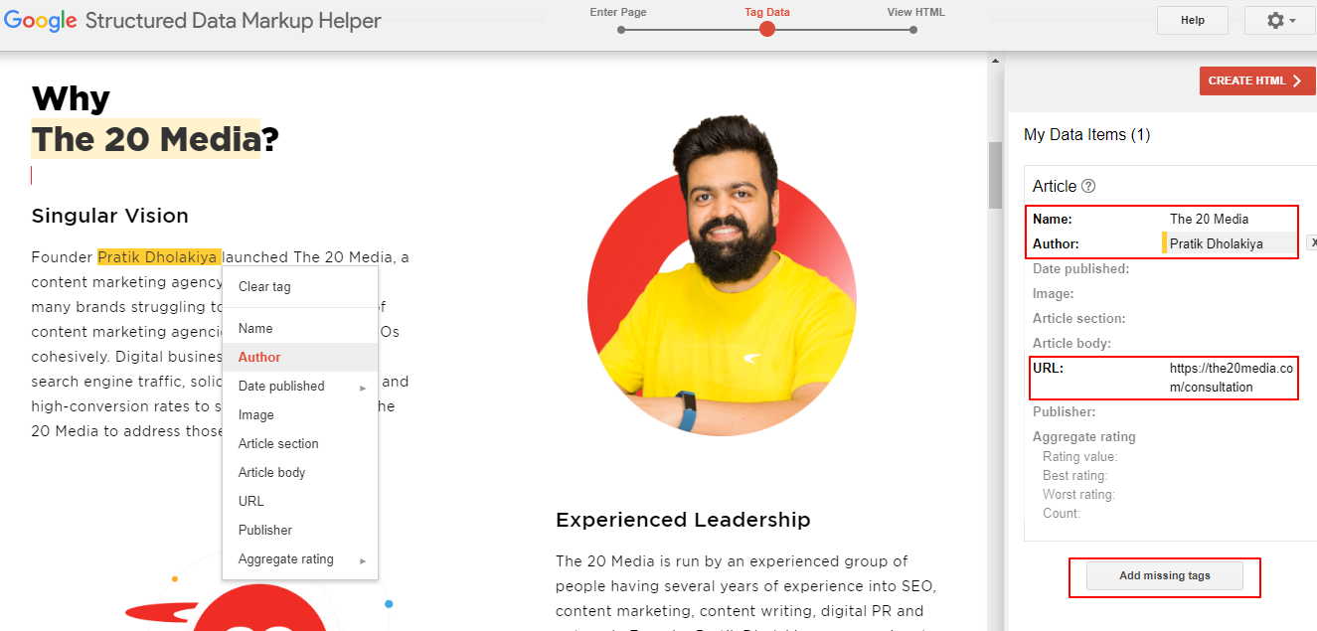Choose Name from the tag menu

tap(300, 329)
